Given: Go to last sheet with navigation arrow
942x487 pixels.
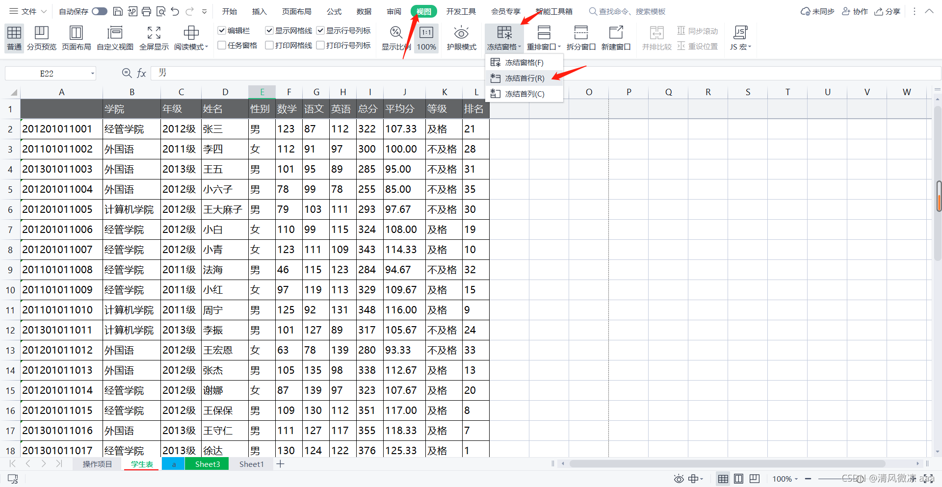Looking at the screenshot, I should (x=59, y=463).
